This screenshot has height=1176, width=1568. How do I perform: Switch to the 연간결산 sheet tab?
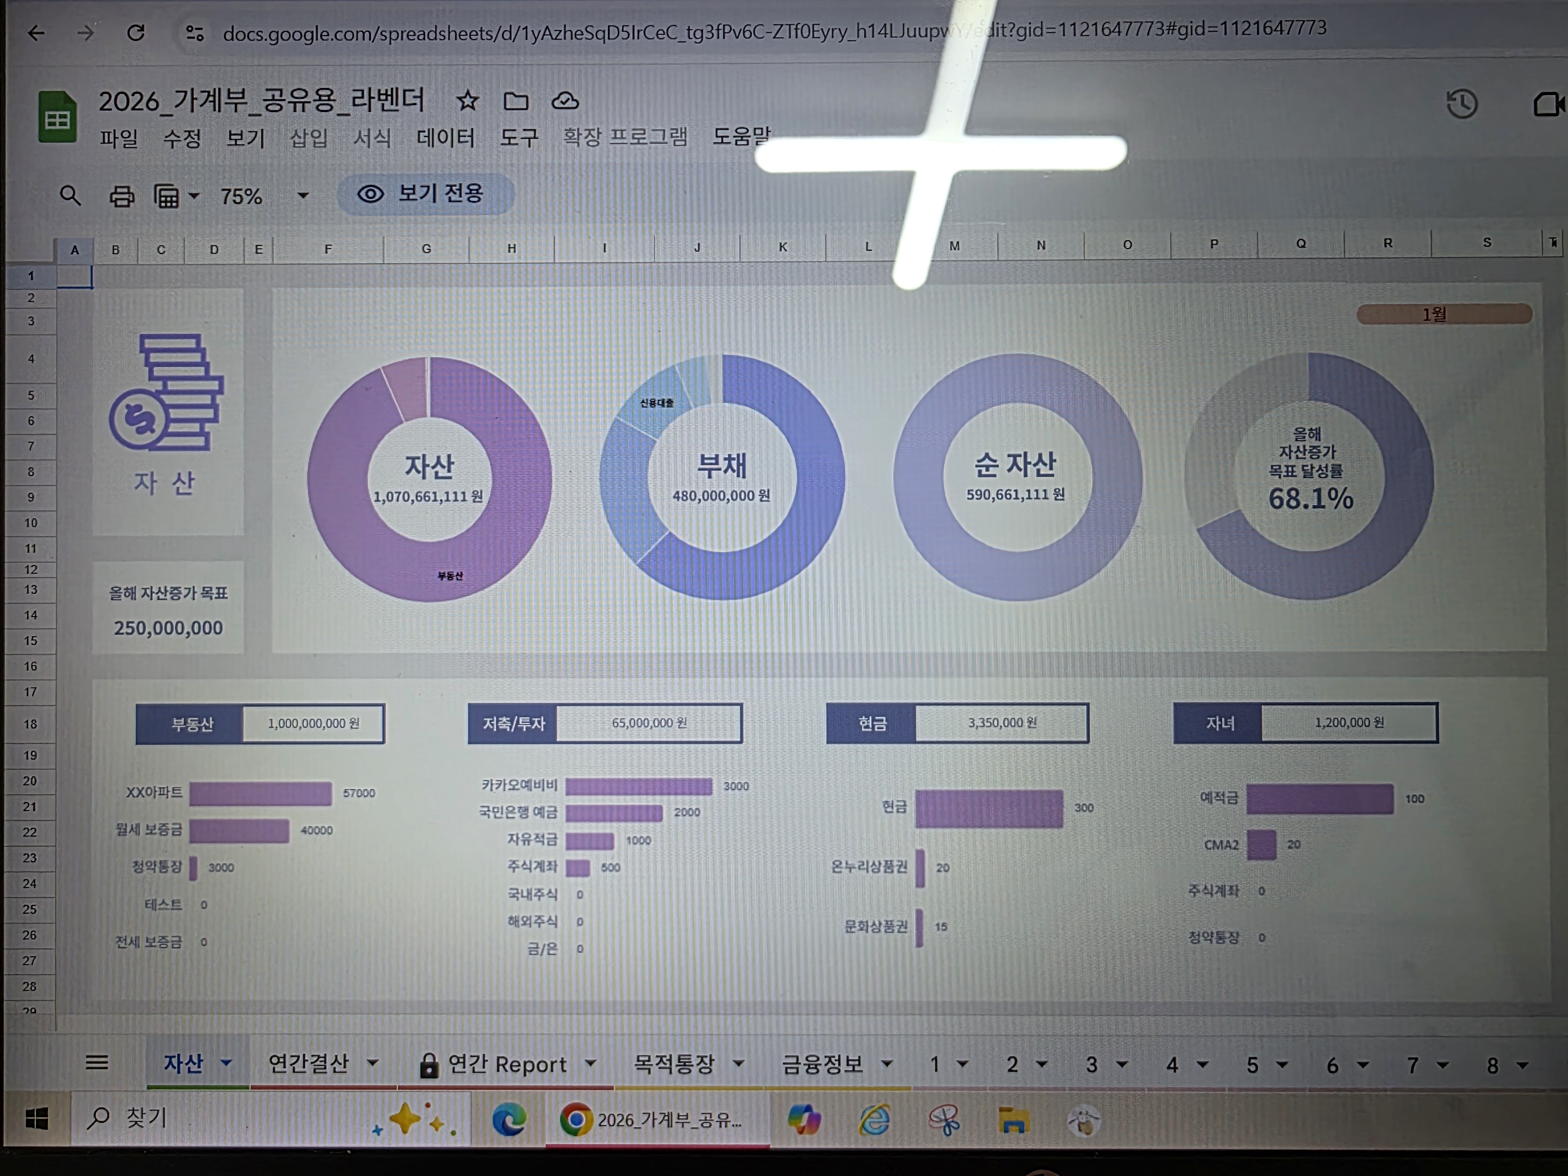tap(309, 1063)
